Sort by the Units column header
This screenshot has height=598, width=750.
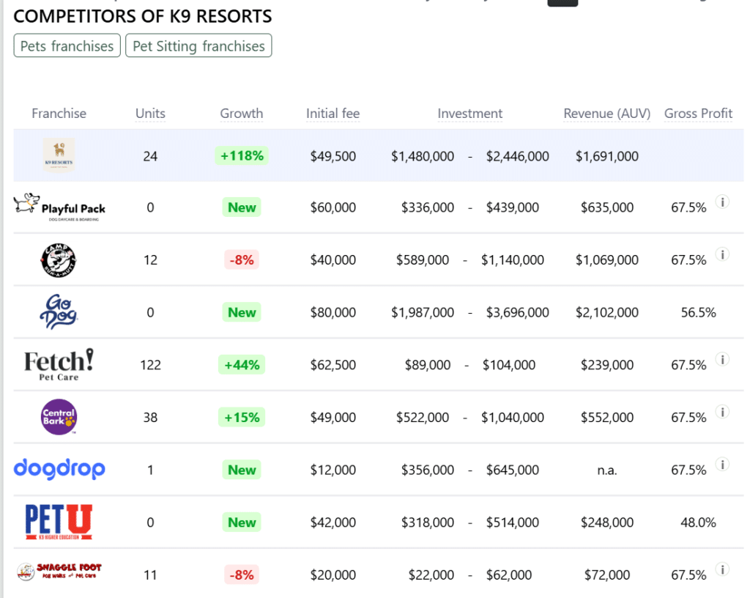(150, 114)
